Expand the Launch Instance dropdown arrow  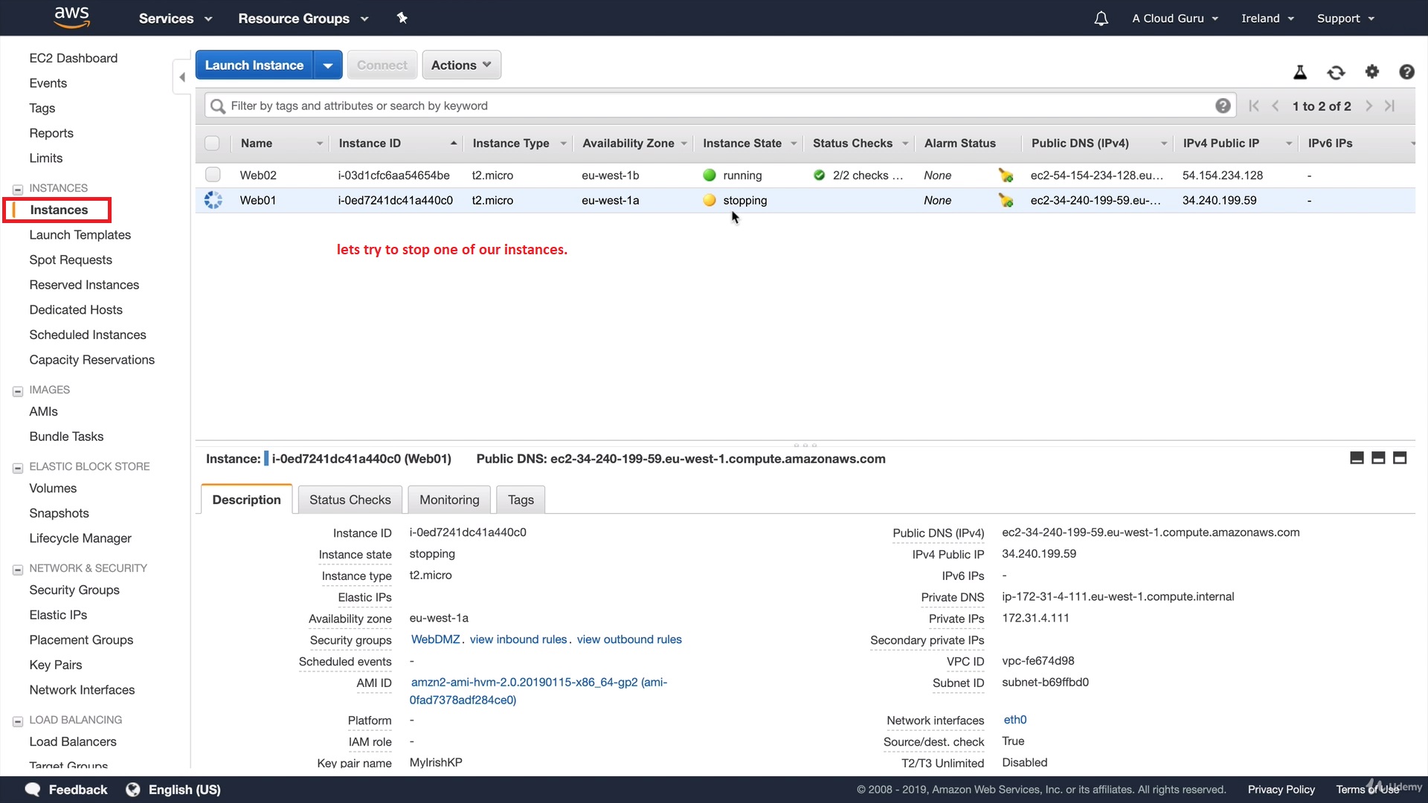pyautogui.click(x=327, y=65)
